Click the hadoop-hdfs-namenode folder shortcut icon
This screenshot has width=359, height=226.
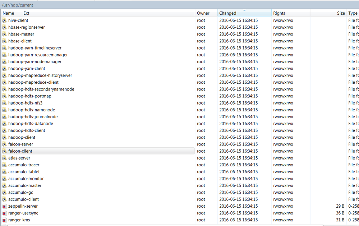(x=4, y=110)
